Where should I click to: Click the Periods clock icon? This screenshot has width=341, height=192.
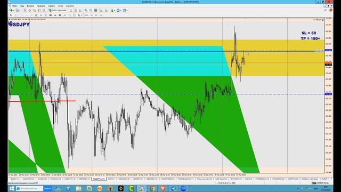pyautogui.click(x=118, y=11)
